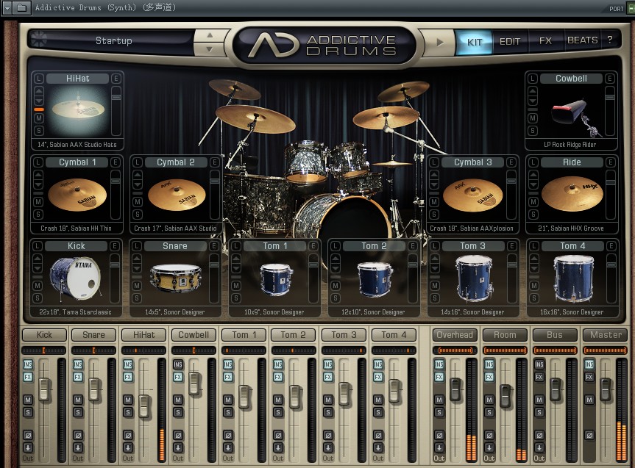Click the E edit icon on Tom 2
This screenshot has width=635, height=468.
[x=412, y=246]
